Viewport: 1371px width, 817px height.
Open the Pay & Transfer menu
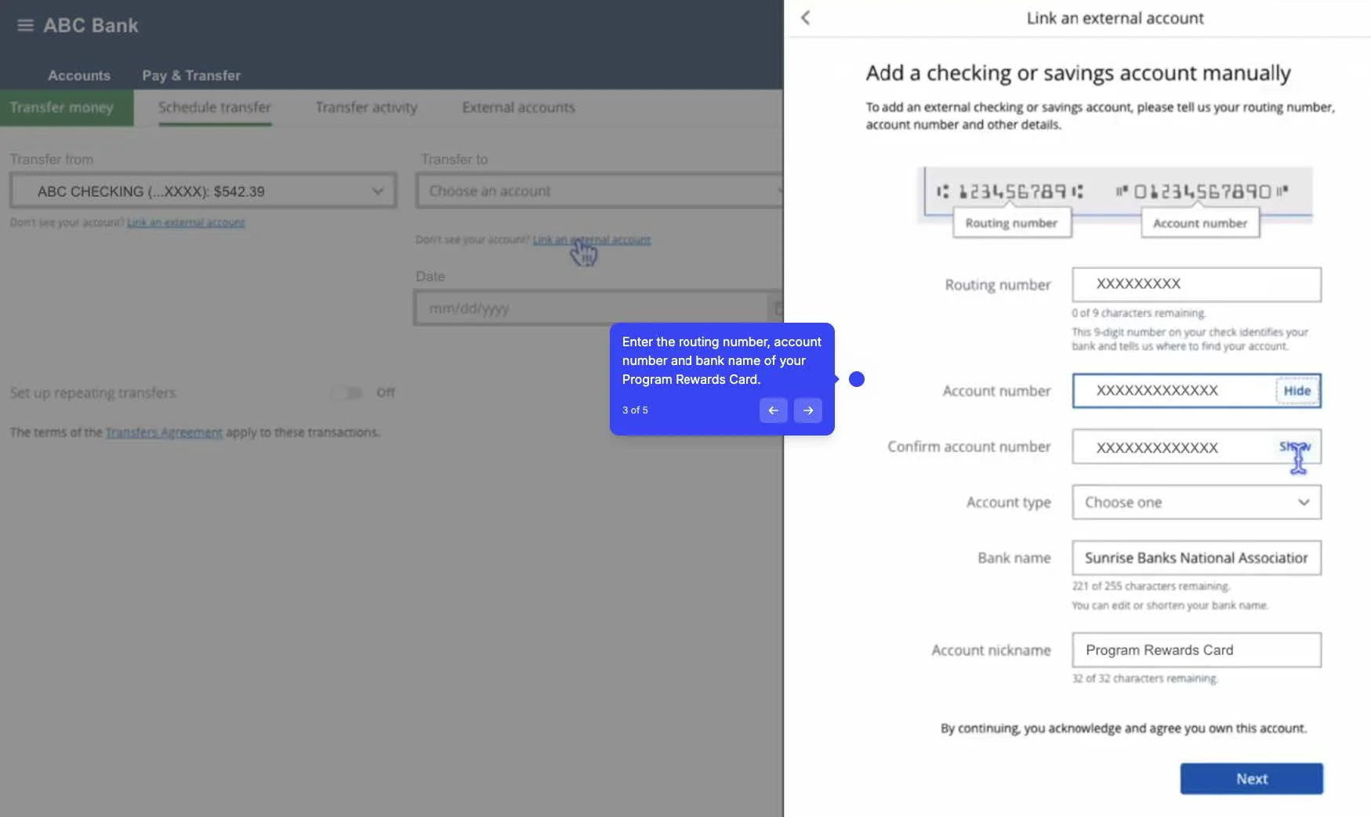pyautogui.click(x=191, y=75)
